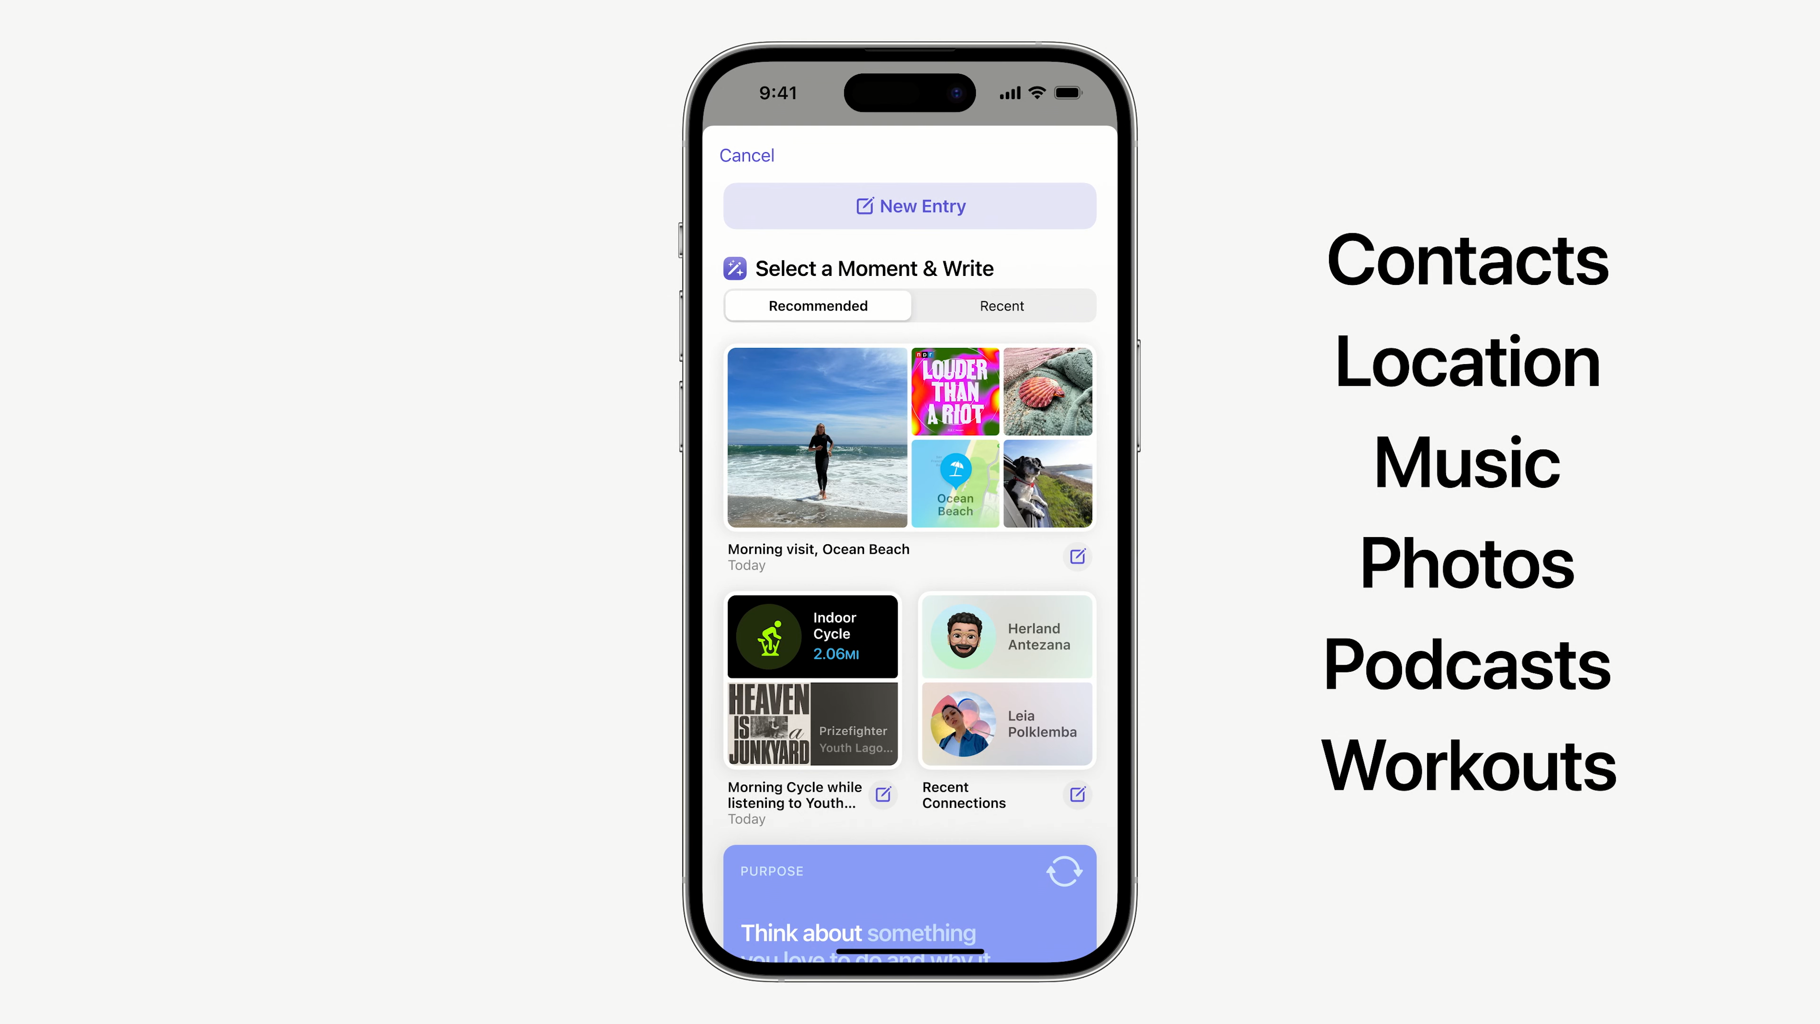Image resolution: width=1820 pixels, height=1024 pixels.
Task: Toggle the Recommended filter selector
Action: 818,305
